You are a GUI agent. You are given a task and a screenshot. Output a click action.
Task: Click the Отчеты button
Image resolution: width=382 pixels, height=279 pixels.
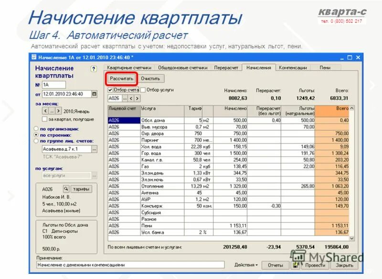click(276, 266)
